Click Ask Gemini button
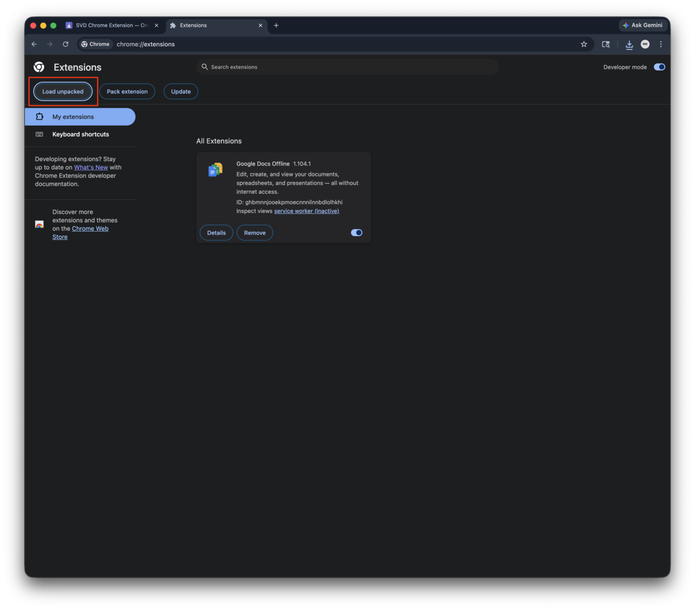This screenshot has width=695, height=610. [x=642, y=25]
